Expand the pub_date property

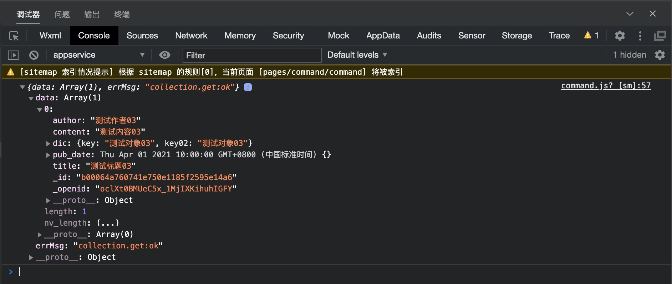tap(48, 155)
